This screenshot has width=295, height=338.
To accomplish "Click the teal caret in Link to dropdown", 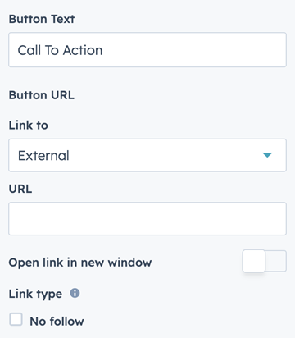I will tap(267, 155).
